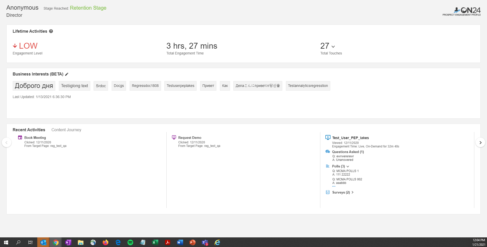This screenshot has height=247, width=487.
Task: Select the Дела multilingual interest tag
Action: coord(258,86)
